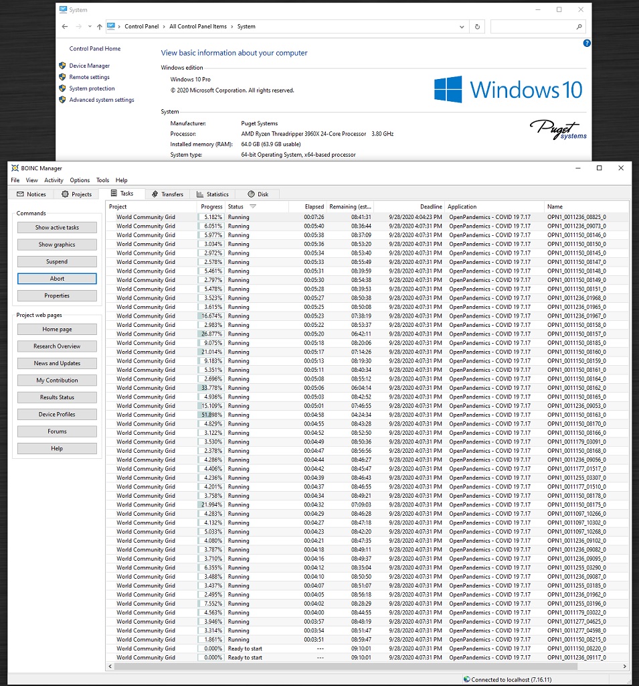639x686 pixels.
Task: Click the back arrow in System window
Action: [x=65, y=27]
